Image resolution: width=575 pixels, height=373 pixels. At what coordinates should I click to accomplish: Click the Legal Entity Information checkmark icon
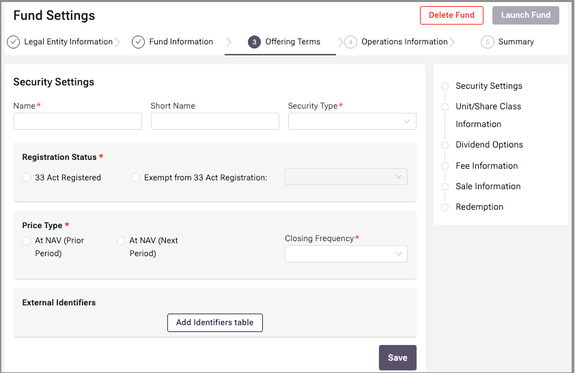click(13, 42)
